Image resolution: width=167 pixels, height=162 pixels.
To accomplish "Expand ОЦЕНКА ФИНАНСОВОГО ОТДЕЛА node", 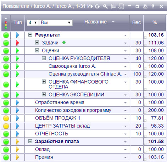I will [x=44, y=82].
